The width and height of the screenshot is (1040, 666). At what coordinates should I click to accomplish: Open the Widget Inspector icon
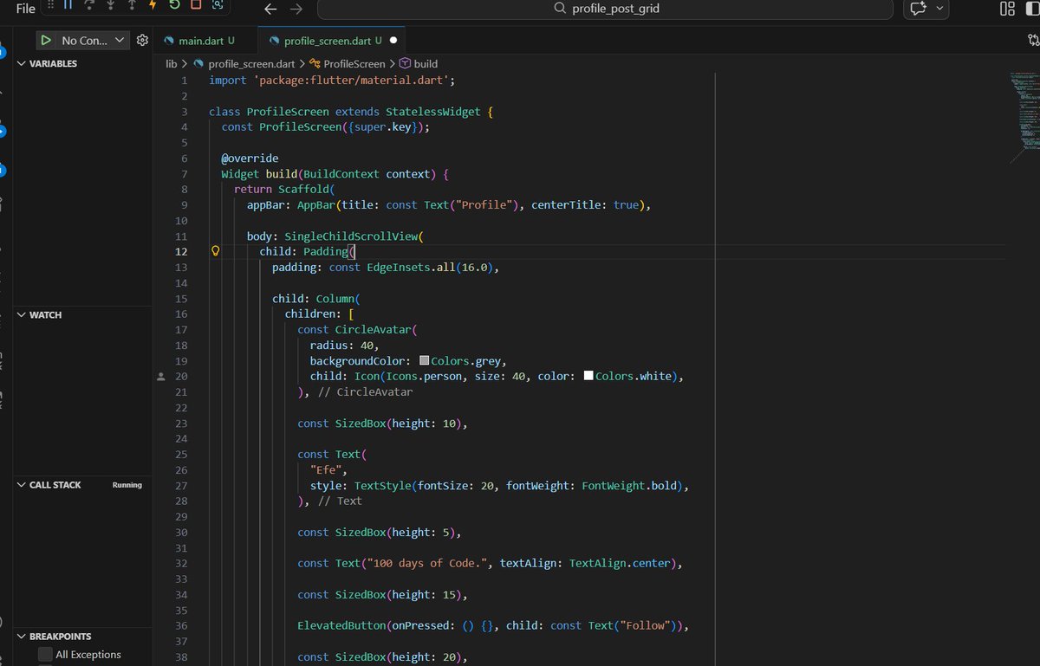[218, 5]
